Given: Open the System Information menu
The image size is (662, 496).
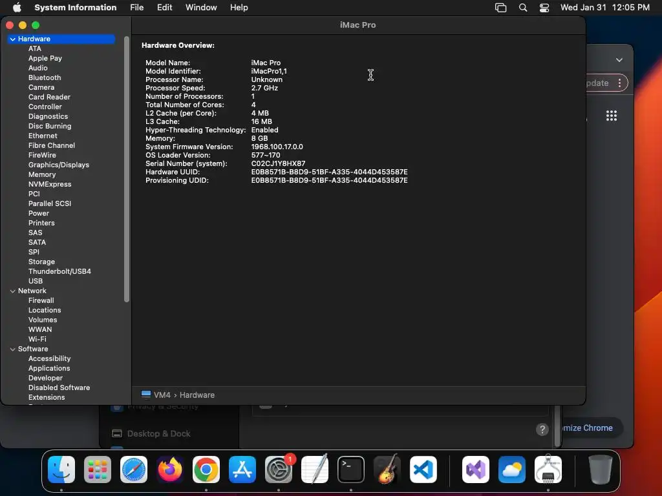Looking at the screenshot, I should (x=75, y=8).
